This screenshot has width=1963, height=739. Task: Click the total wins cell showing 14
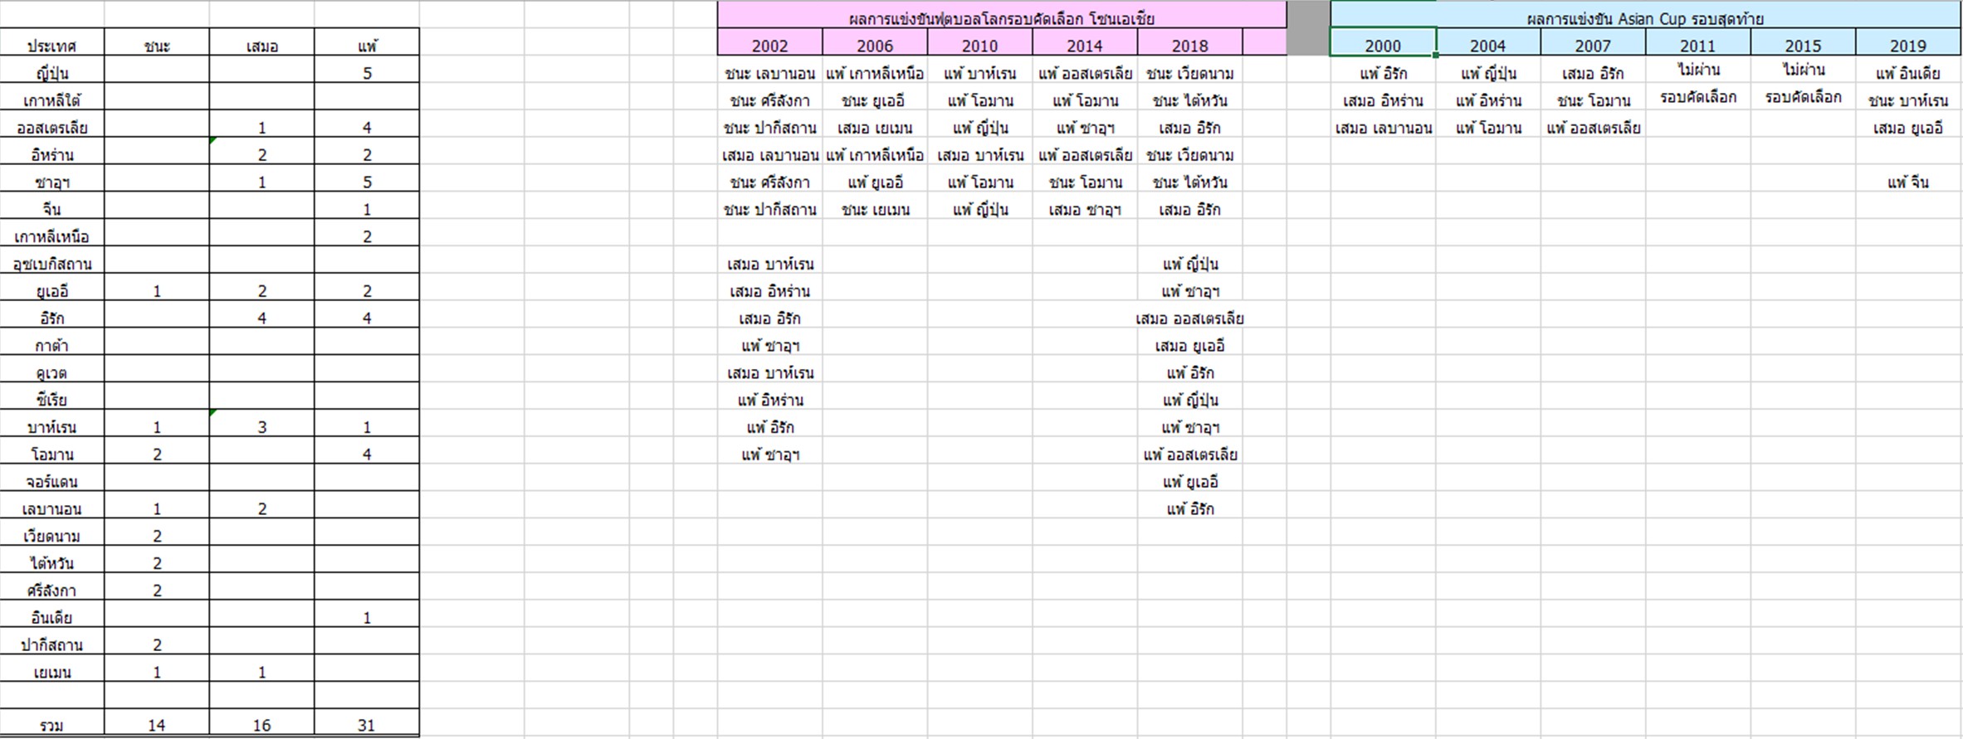click(157, 725)
